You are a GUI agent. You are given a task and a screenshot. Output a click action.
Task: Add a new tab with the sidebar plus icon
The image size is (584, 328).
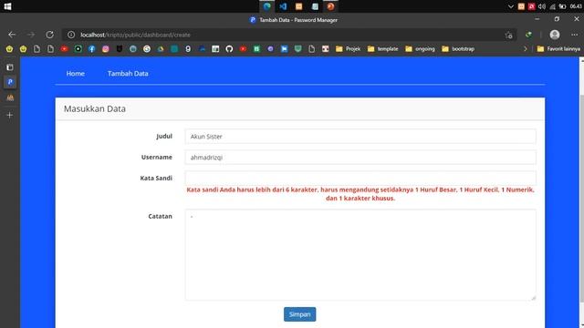click(10, 115)
